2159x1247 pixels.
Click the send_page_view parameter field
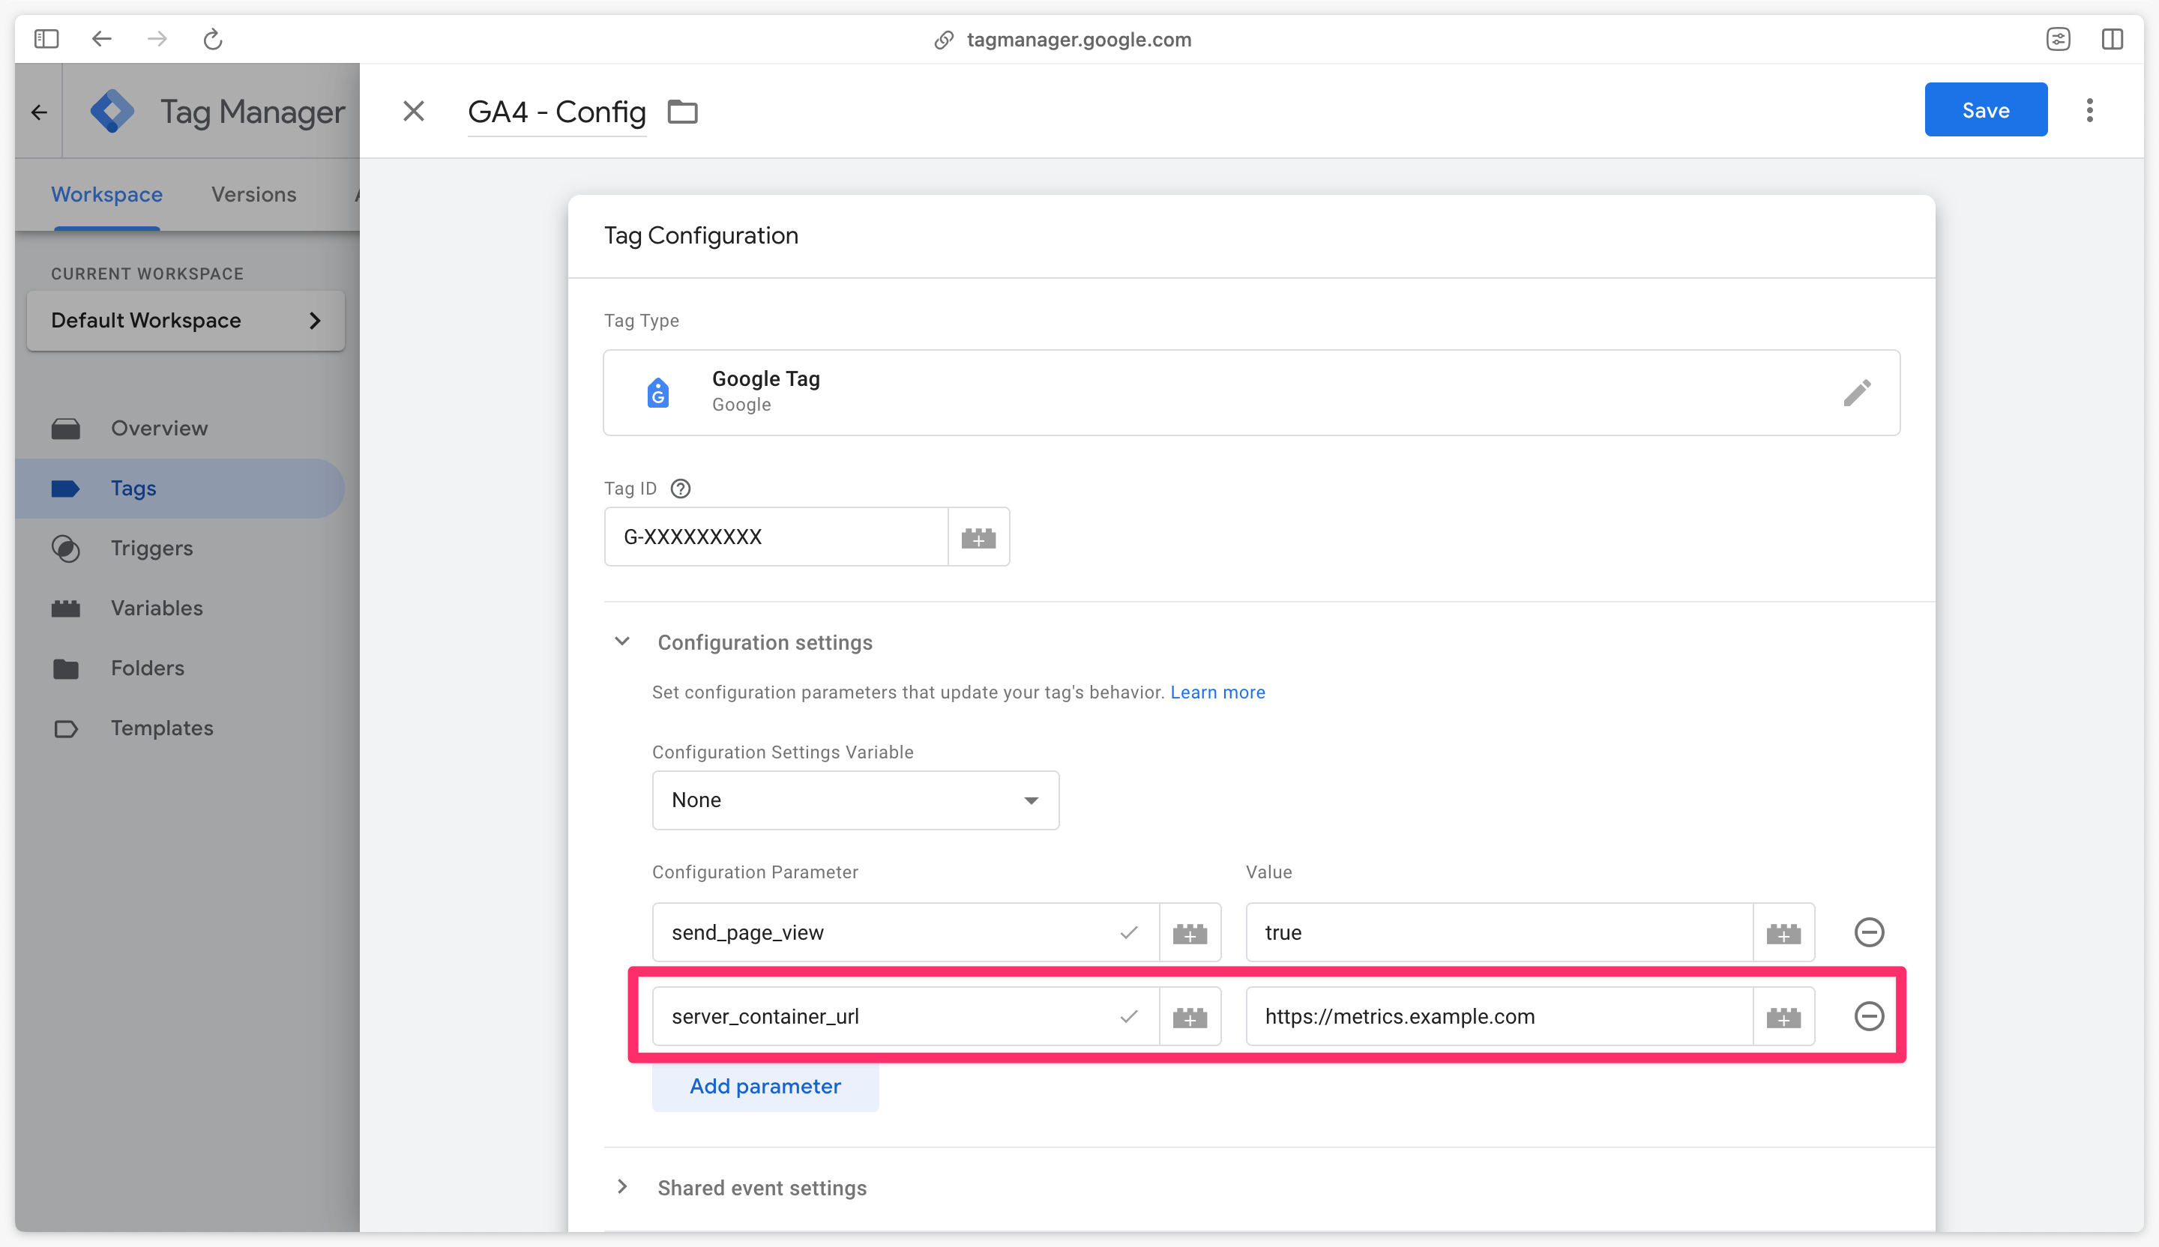[x=906, y=932]
